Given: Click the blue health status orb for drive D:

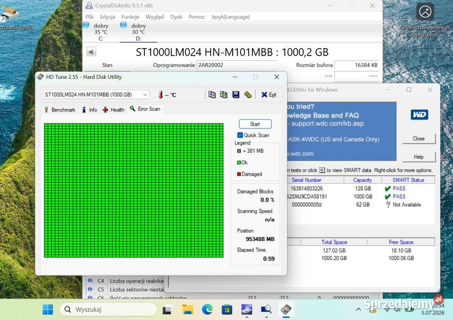Looking at the screenshot, I should coord(123,25).
